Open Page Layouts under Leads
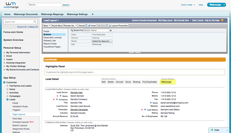 pyautogui.click(x=19, y=114)
